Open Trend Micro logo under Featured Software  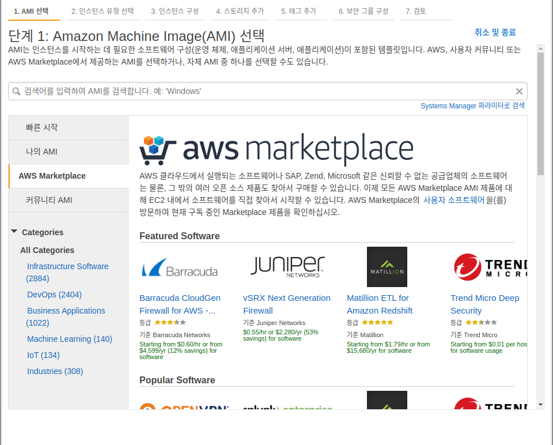490,267
